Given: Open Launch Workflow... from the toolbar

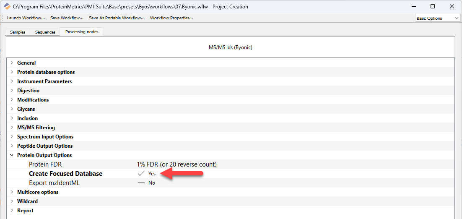Looking at the screenshot, I should coord(26,18).
